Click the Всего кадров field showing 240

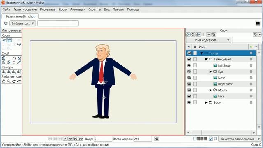[143, 139]
